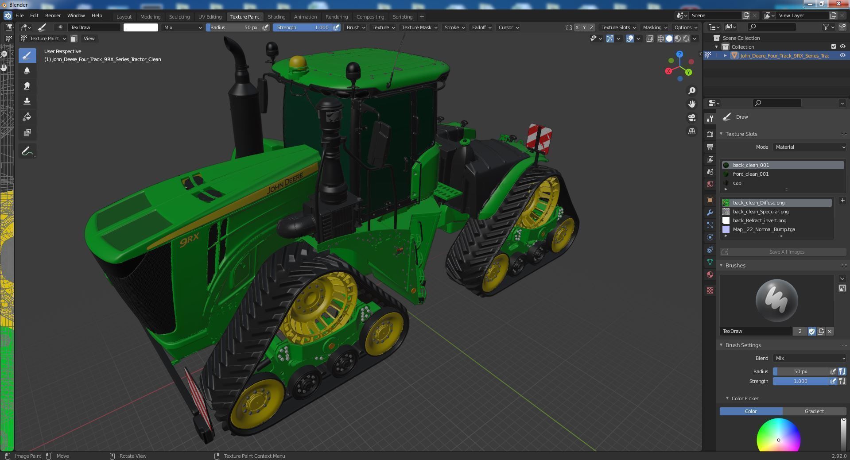
Task: Toggle viewport overlays button
Action: (x=630, y=39)
